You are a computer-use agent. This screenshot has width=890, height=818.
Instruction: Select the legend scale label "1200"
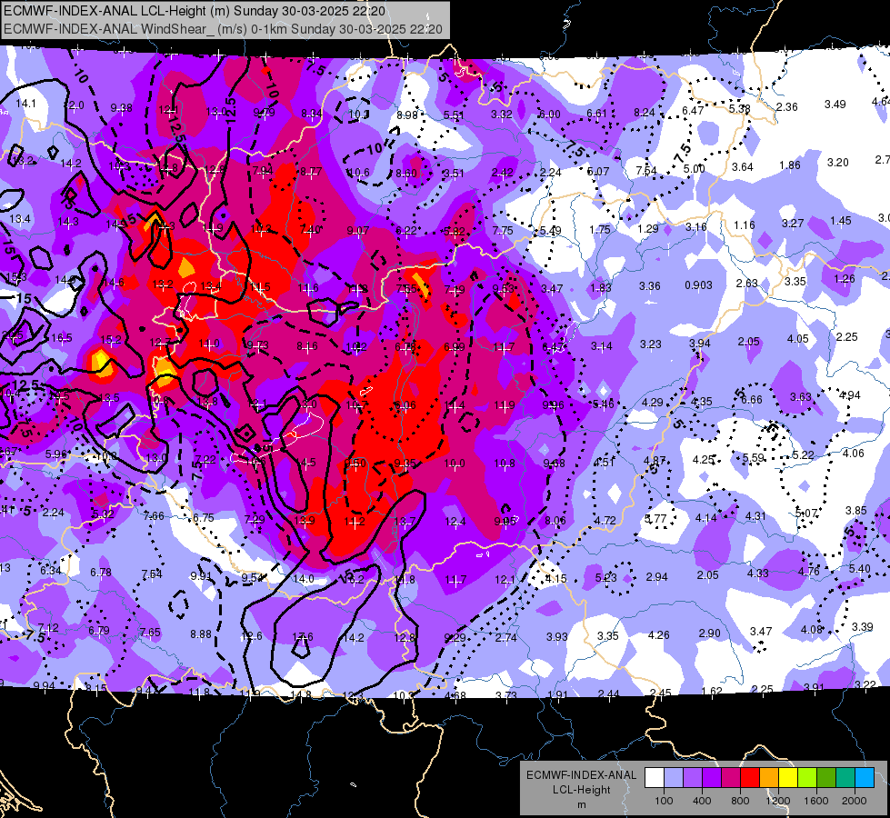[x=778, y=801]
